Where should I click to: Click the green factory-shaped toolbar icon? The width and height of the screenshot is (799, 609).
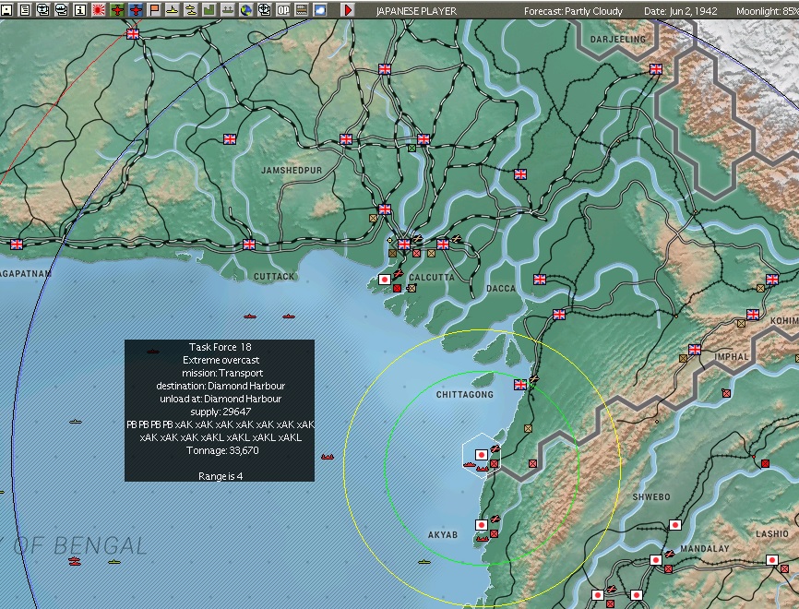(209, 9)
